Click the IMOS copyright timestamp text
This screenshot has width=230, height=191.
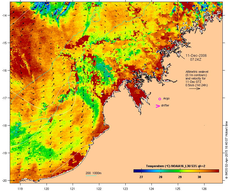pos(226,150)
